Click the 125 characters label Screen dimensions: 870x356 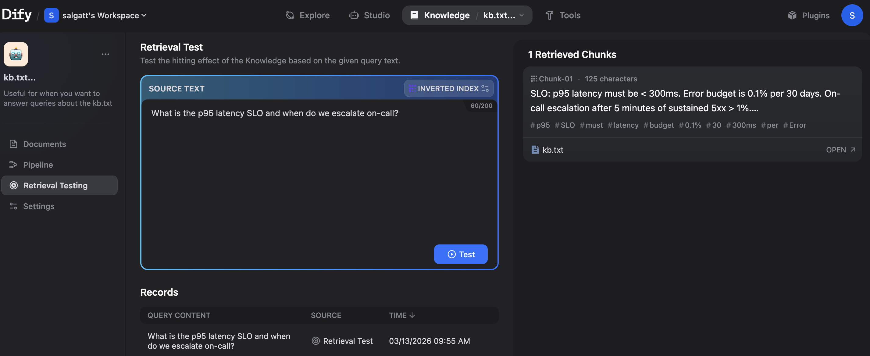click(611, 79)
